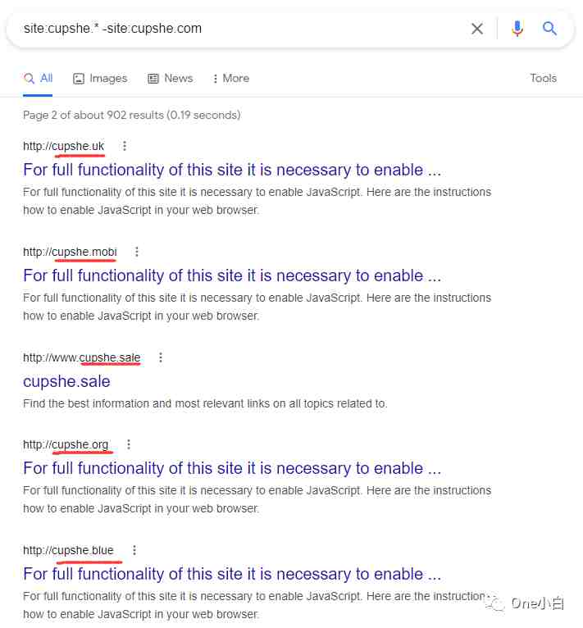The height and width of the screenshot is (628, 583).
Task: Select the All results tab
Action: pyautogui.click(x=38, y=78)
